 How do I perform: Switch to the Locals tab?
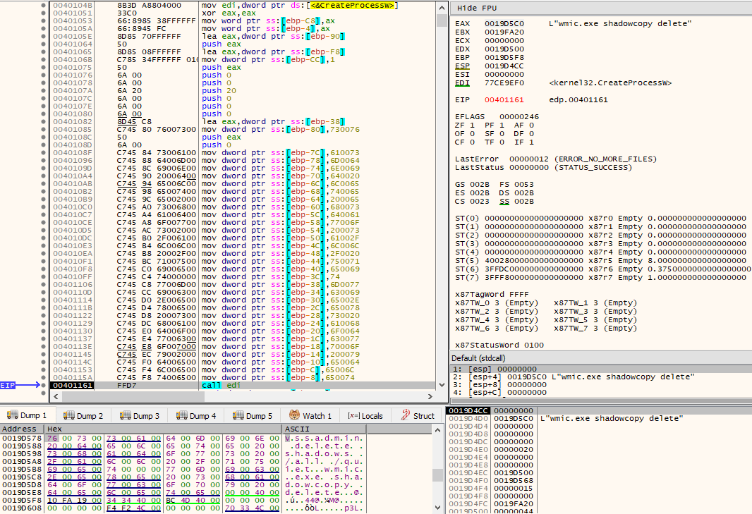click(365, 416)
